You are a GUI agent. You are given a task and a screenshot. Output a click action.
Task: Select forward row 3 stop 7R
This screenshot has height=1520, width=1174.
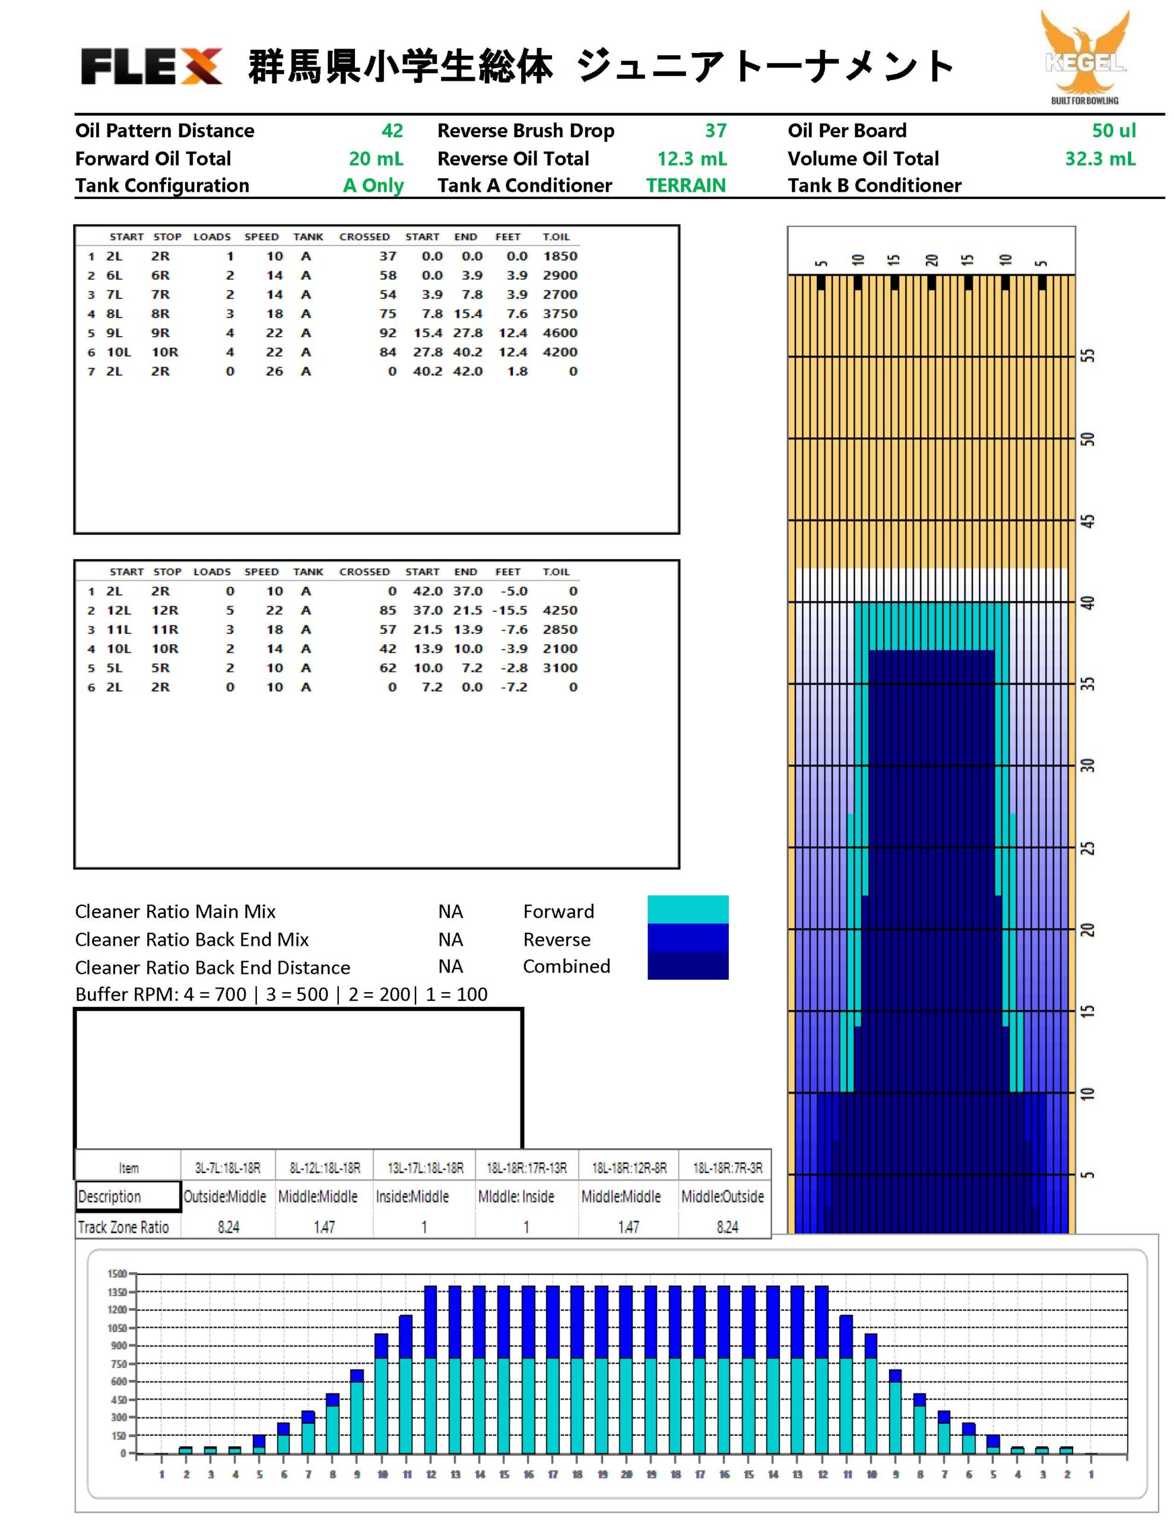tap(160, 294)
